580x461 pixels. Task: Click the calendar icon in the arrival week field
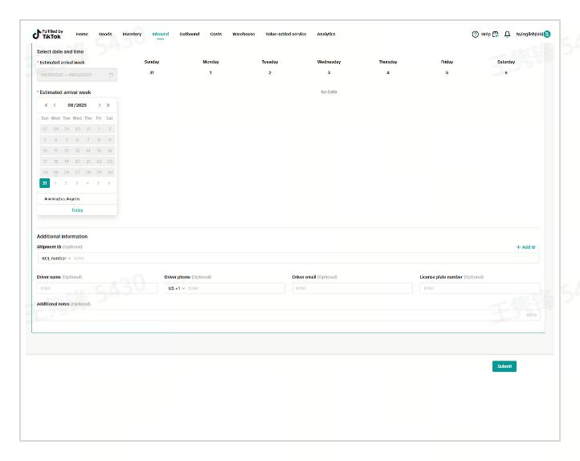(x=111, y=75)
